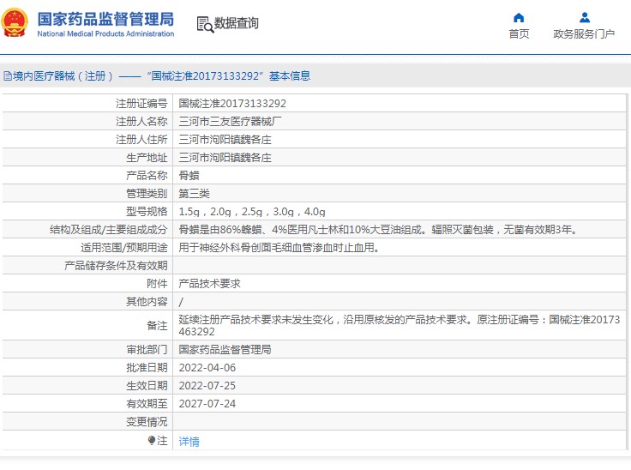Click the 有效期至 label
631x470 pixels.
[147, 404]
